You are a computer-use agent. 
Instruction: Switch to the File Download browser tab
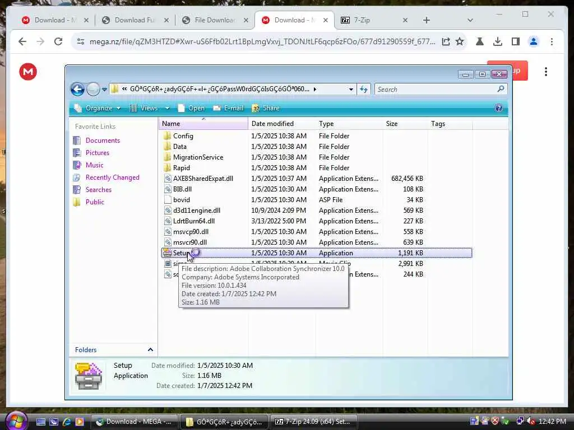tap(215, 20)
